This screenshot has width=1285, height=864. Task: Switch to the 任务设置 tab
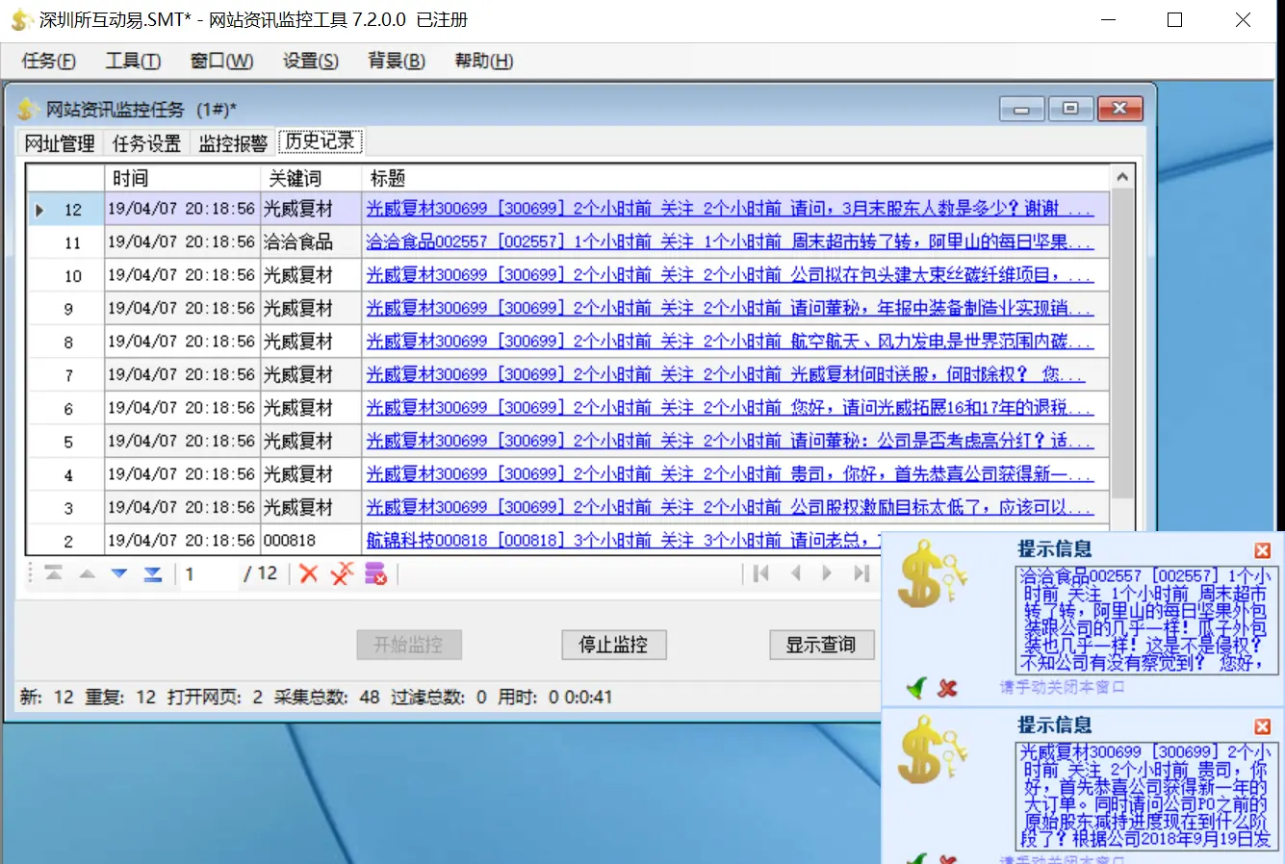[146, 143]
